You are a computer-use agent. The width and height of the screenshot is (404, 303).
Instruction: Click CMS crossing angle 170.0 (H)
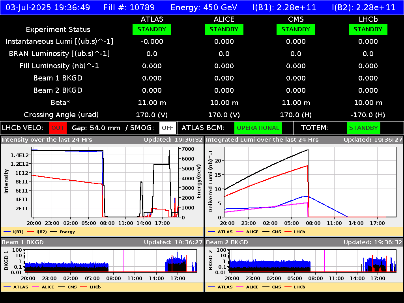point(296,115)
